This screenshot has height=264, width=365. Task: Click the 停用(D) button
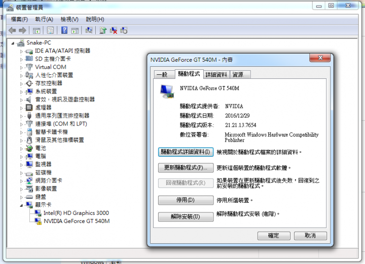[x=186, y=200]
